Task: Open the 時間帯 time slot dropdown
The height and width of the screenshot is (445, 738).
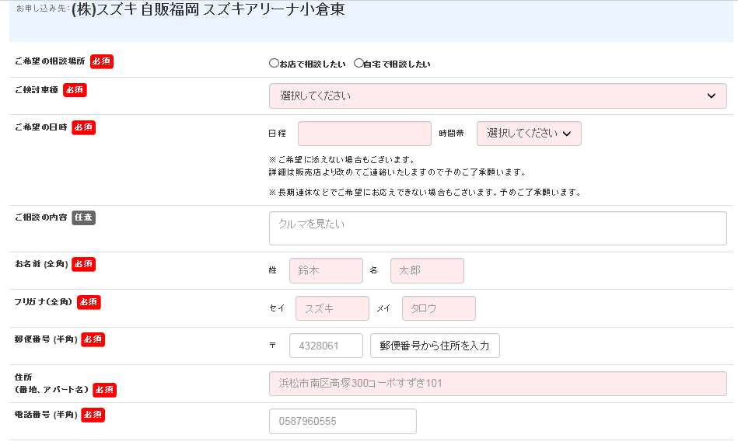Action: click(529, 134)
